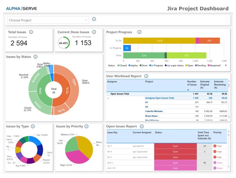
Task: Click issue key ACK-1
Action: pos(110,163)
